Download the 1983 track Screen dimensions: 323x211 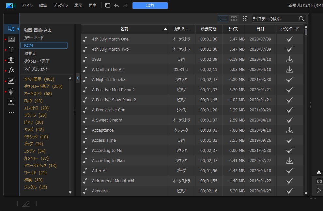pos(290,59)
